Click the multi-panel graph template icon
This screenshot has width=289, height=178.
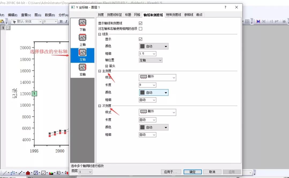pos(36,173)
